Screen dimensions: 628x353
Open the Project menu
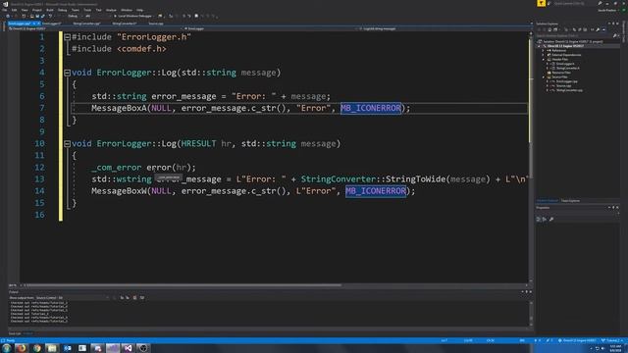[37, 10]
